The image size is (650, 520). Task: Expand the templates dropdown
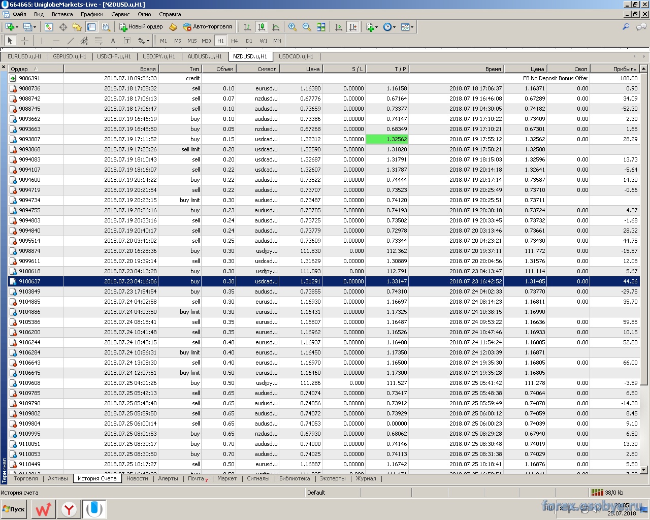[x=412, y=27]
